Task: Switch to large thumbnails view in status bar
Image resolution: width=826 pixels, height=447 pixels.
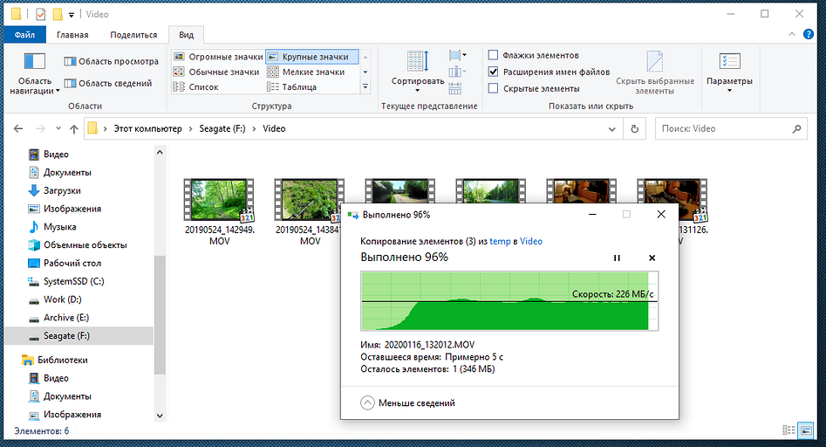Action: (809, 430)
